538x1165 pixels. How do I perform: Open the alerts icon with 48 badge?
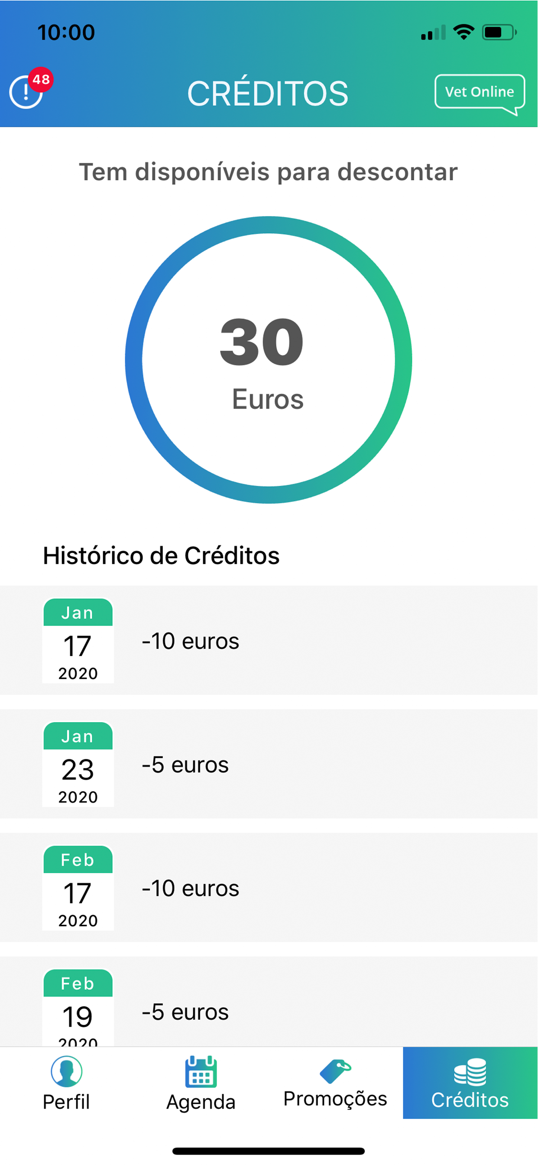coord(26,92)
